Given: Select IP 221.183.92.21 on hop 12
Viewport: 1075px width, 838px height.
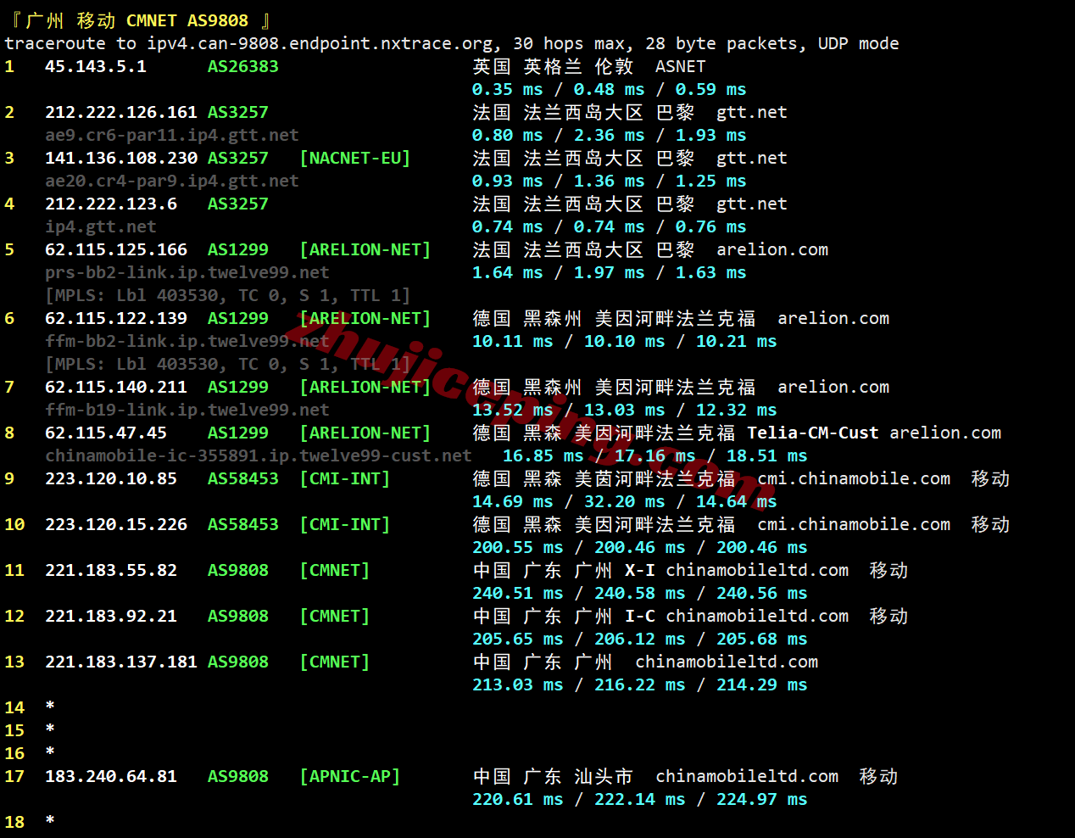Looking at the screenshot, I should (x=111, y=616).
